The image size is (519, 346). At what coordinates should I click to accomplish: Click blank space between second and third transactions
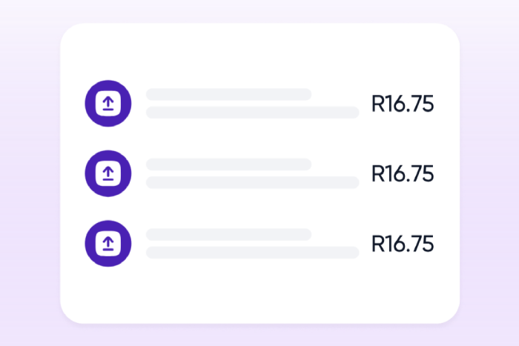tap(259, 208)
